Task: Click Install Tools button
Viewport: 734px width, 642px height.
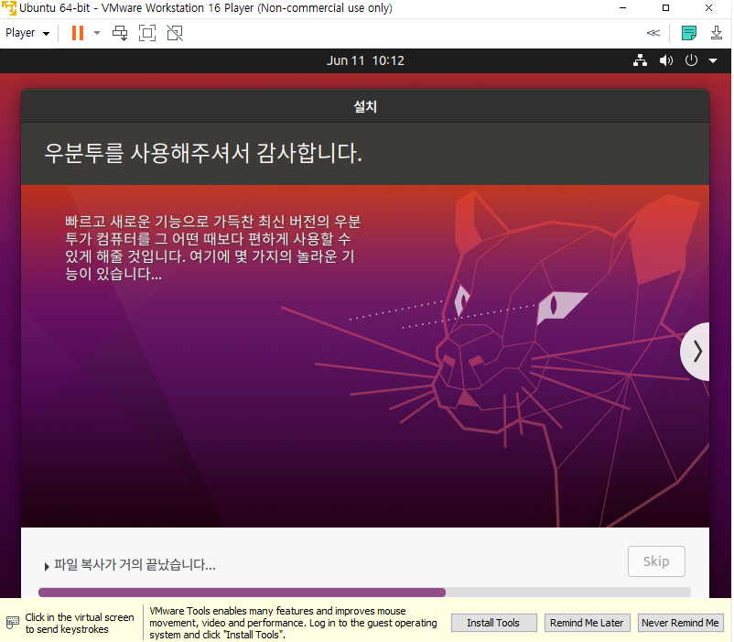Action: (x=493, y=623)
